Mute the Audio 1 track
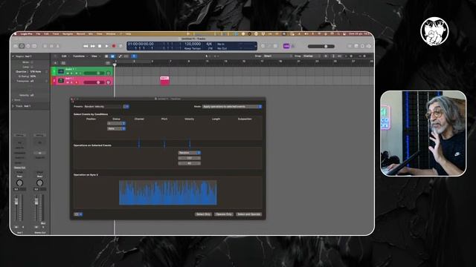476x267 pixels. point(68,73)
